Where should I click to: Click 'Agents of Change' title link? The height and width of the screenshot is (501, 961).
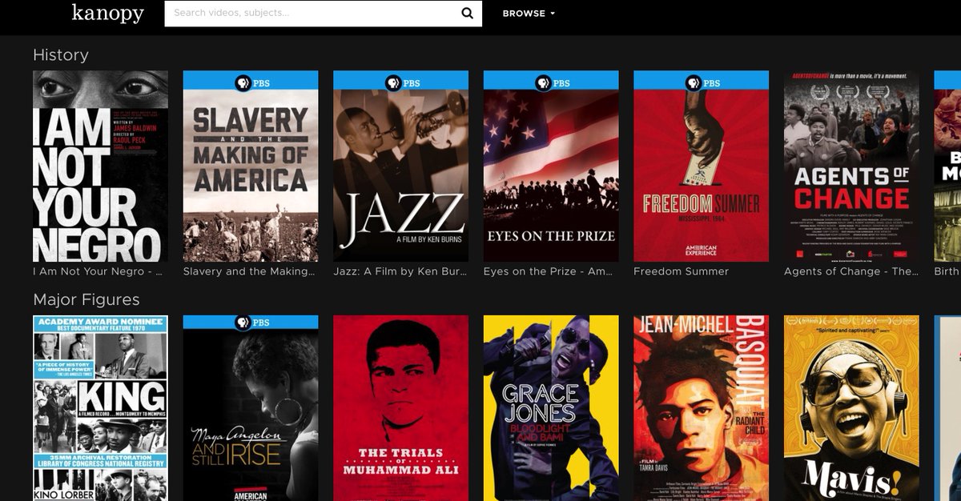point(851,271)
